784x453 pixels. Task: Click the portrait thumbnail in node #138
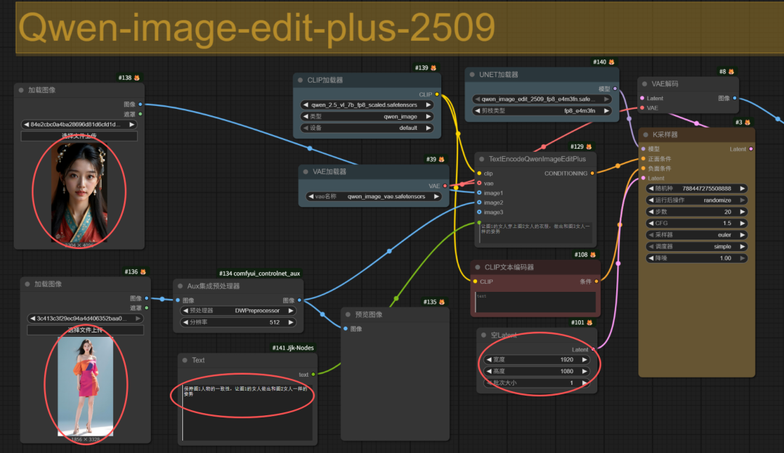[x=80, y=193]
